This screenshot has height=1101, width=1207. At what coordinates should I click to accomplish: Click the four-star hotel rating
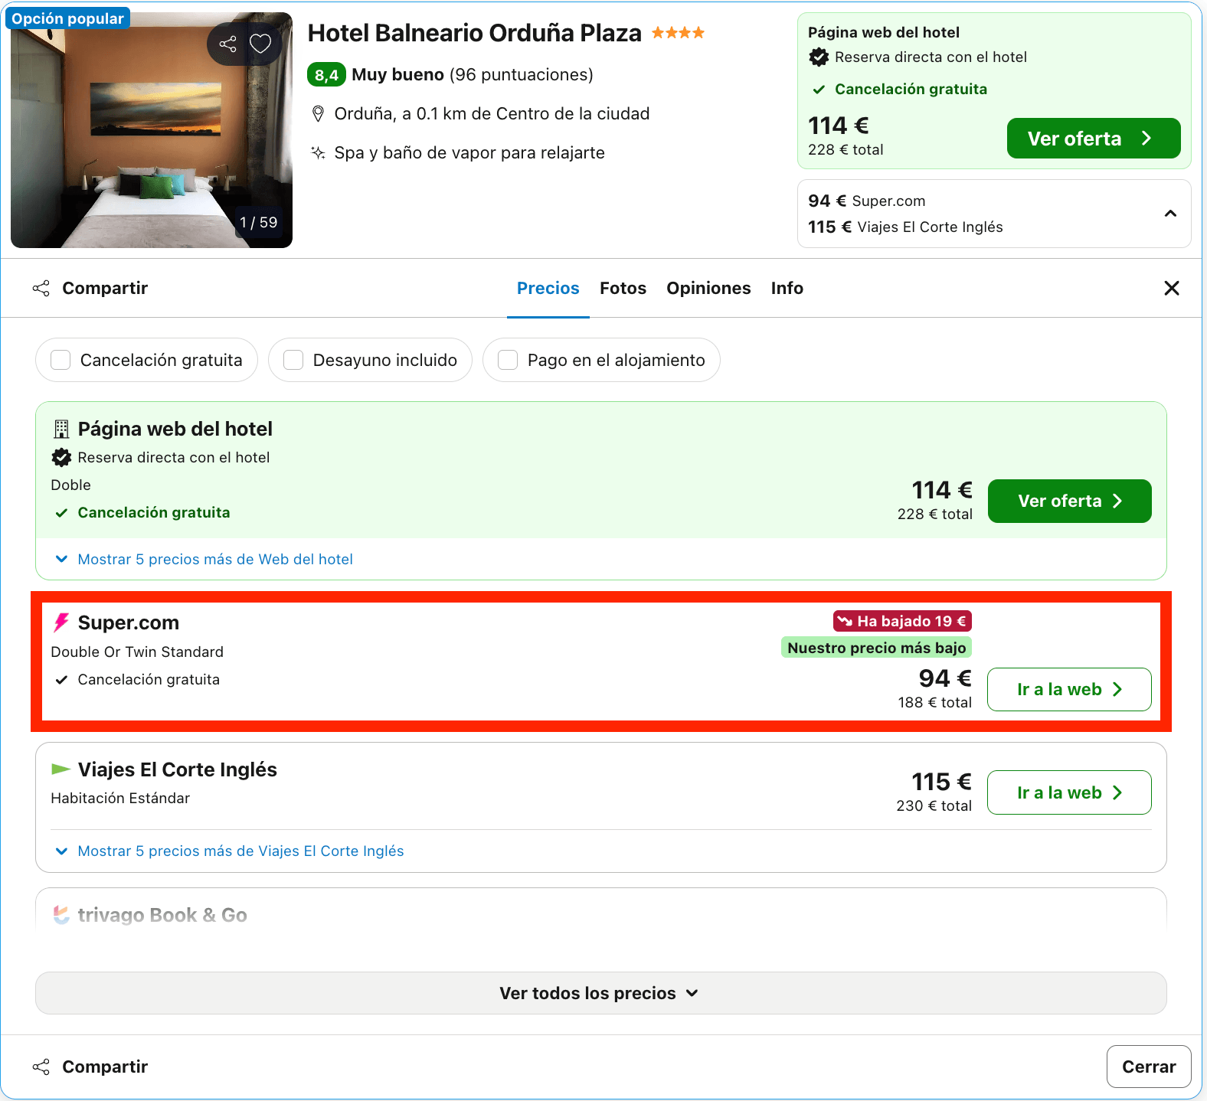pyautogui.click(x=678, y=33)
